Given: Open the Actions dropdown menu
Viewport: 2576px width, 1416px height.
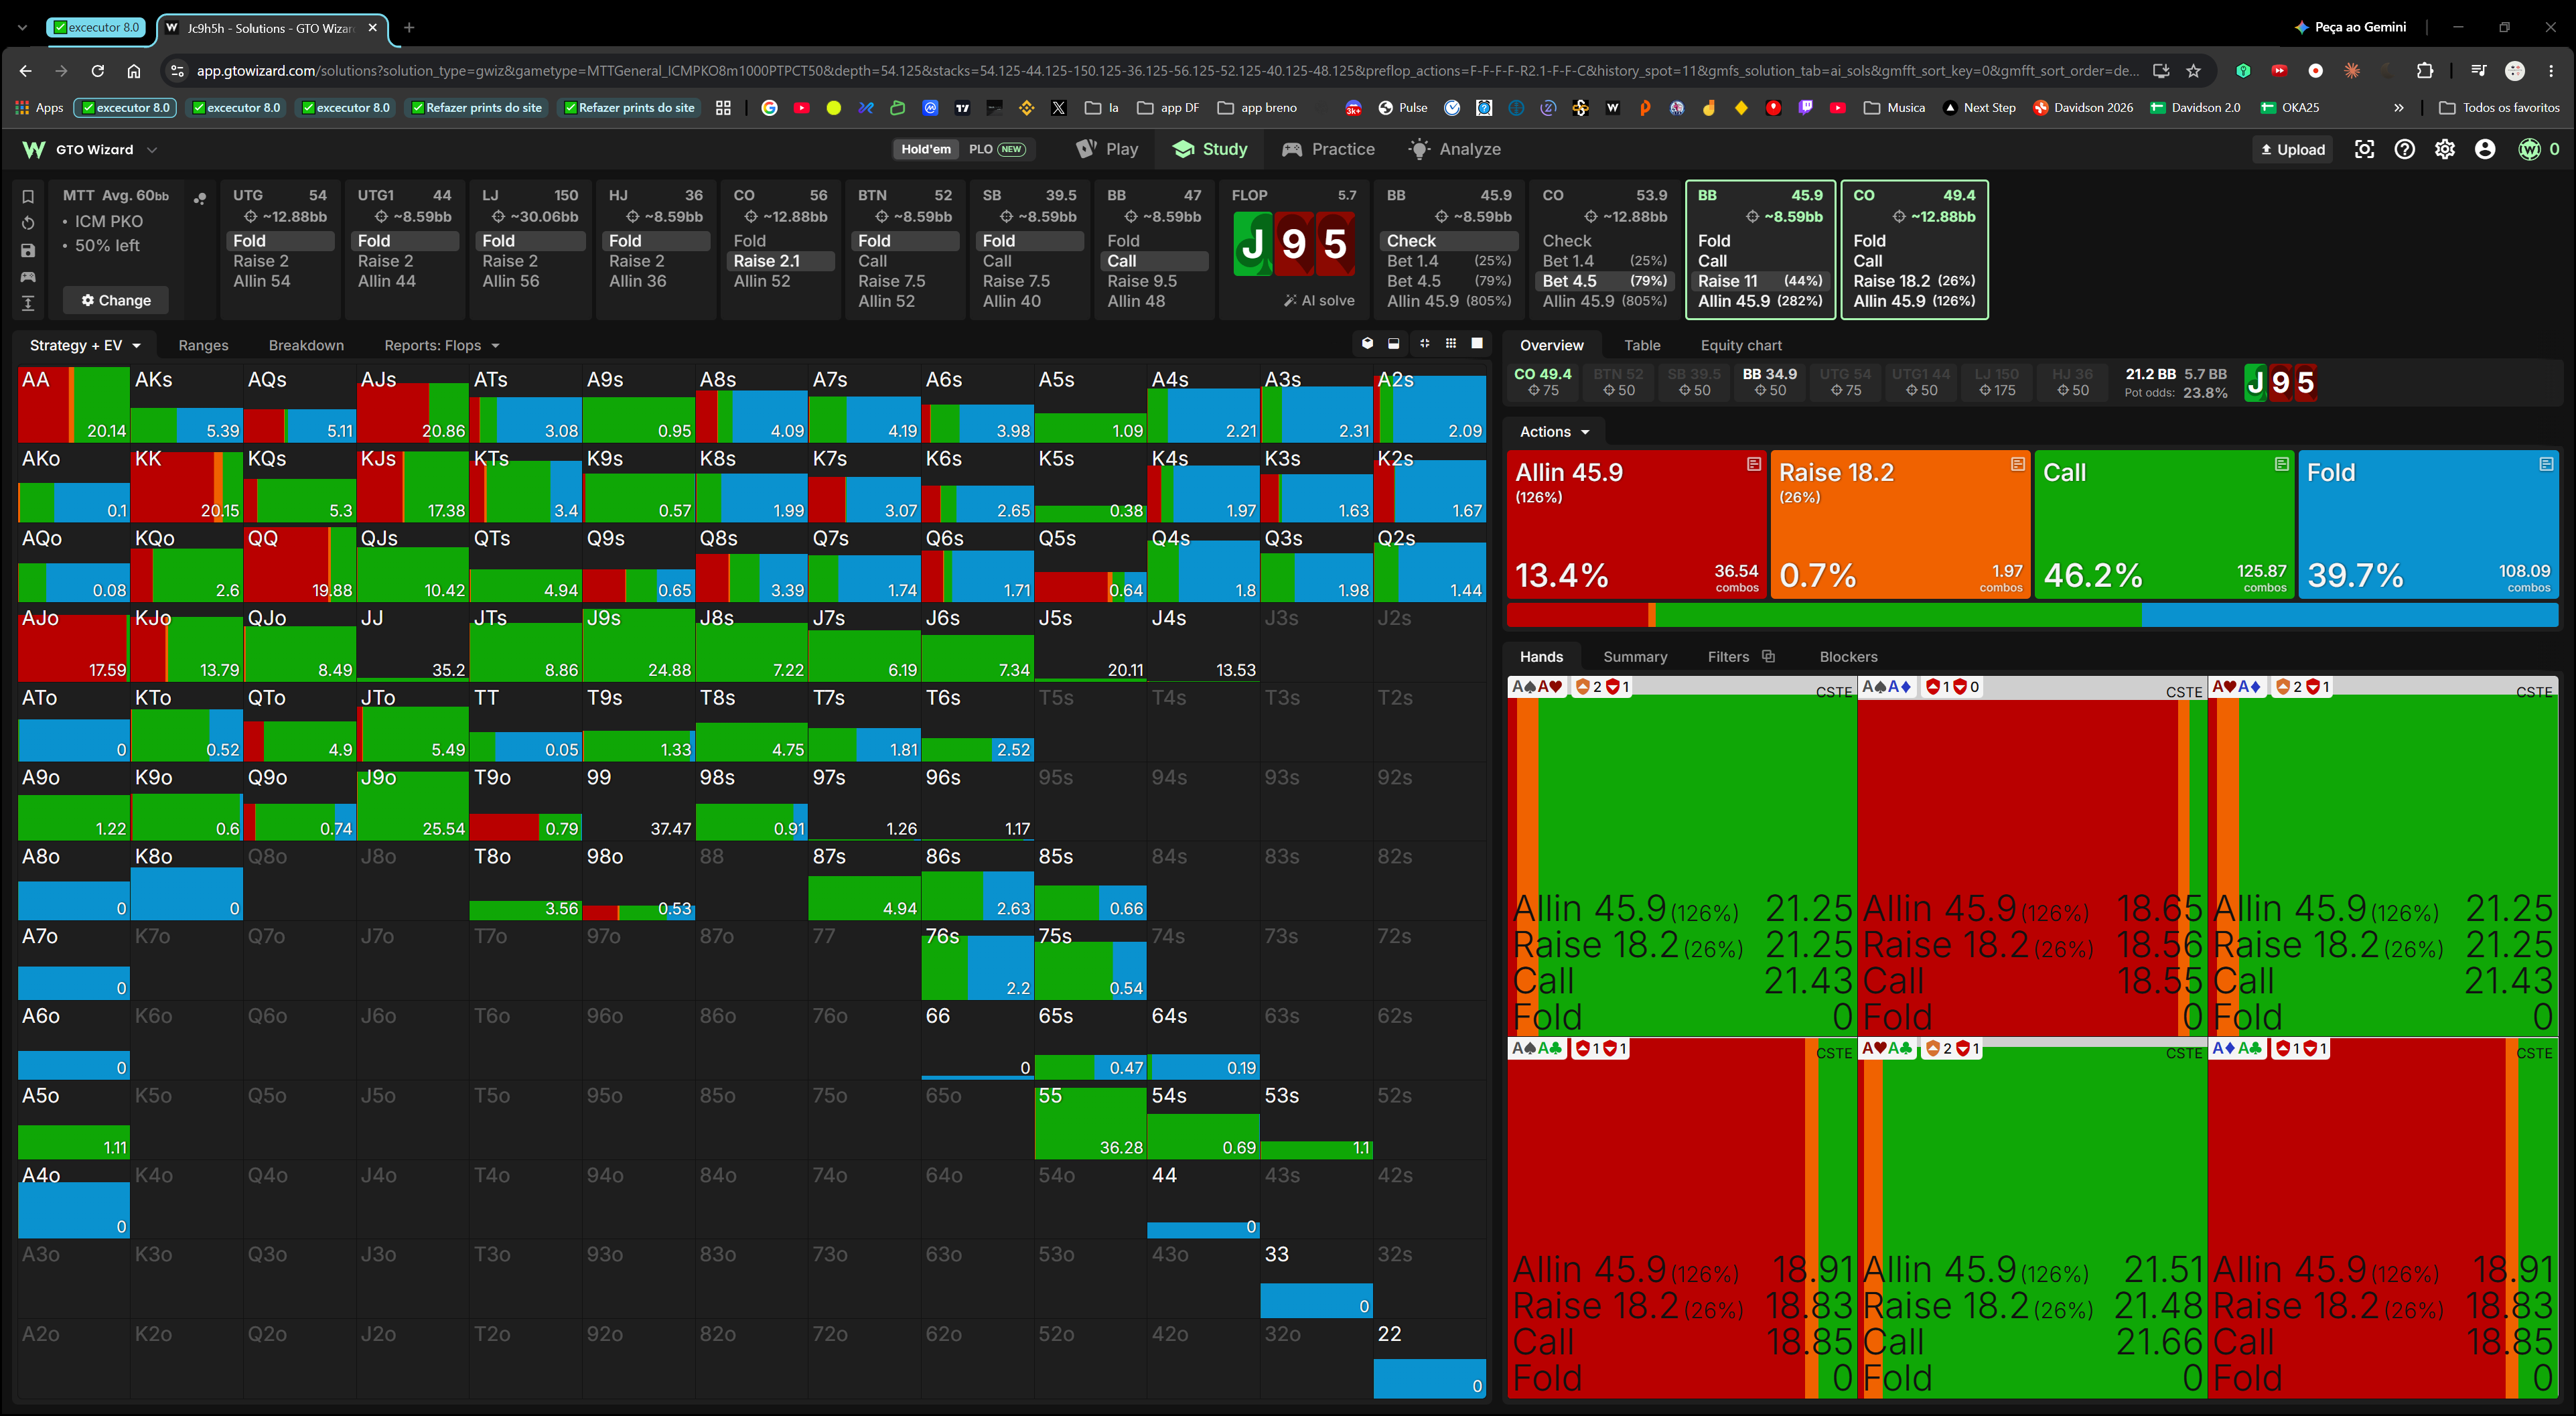Looking at the screenshot, I should click(1554, 432).
